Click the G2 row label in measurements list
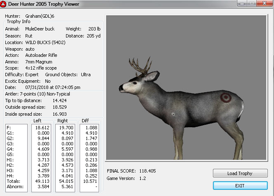Screen dimensions: 274x196 pos(9,139)
